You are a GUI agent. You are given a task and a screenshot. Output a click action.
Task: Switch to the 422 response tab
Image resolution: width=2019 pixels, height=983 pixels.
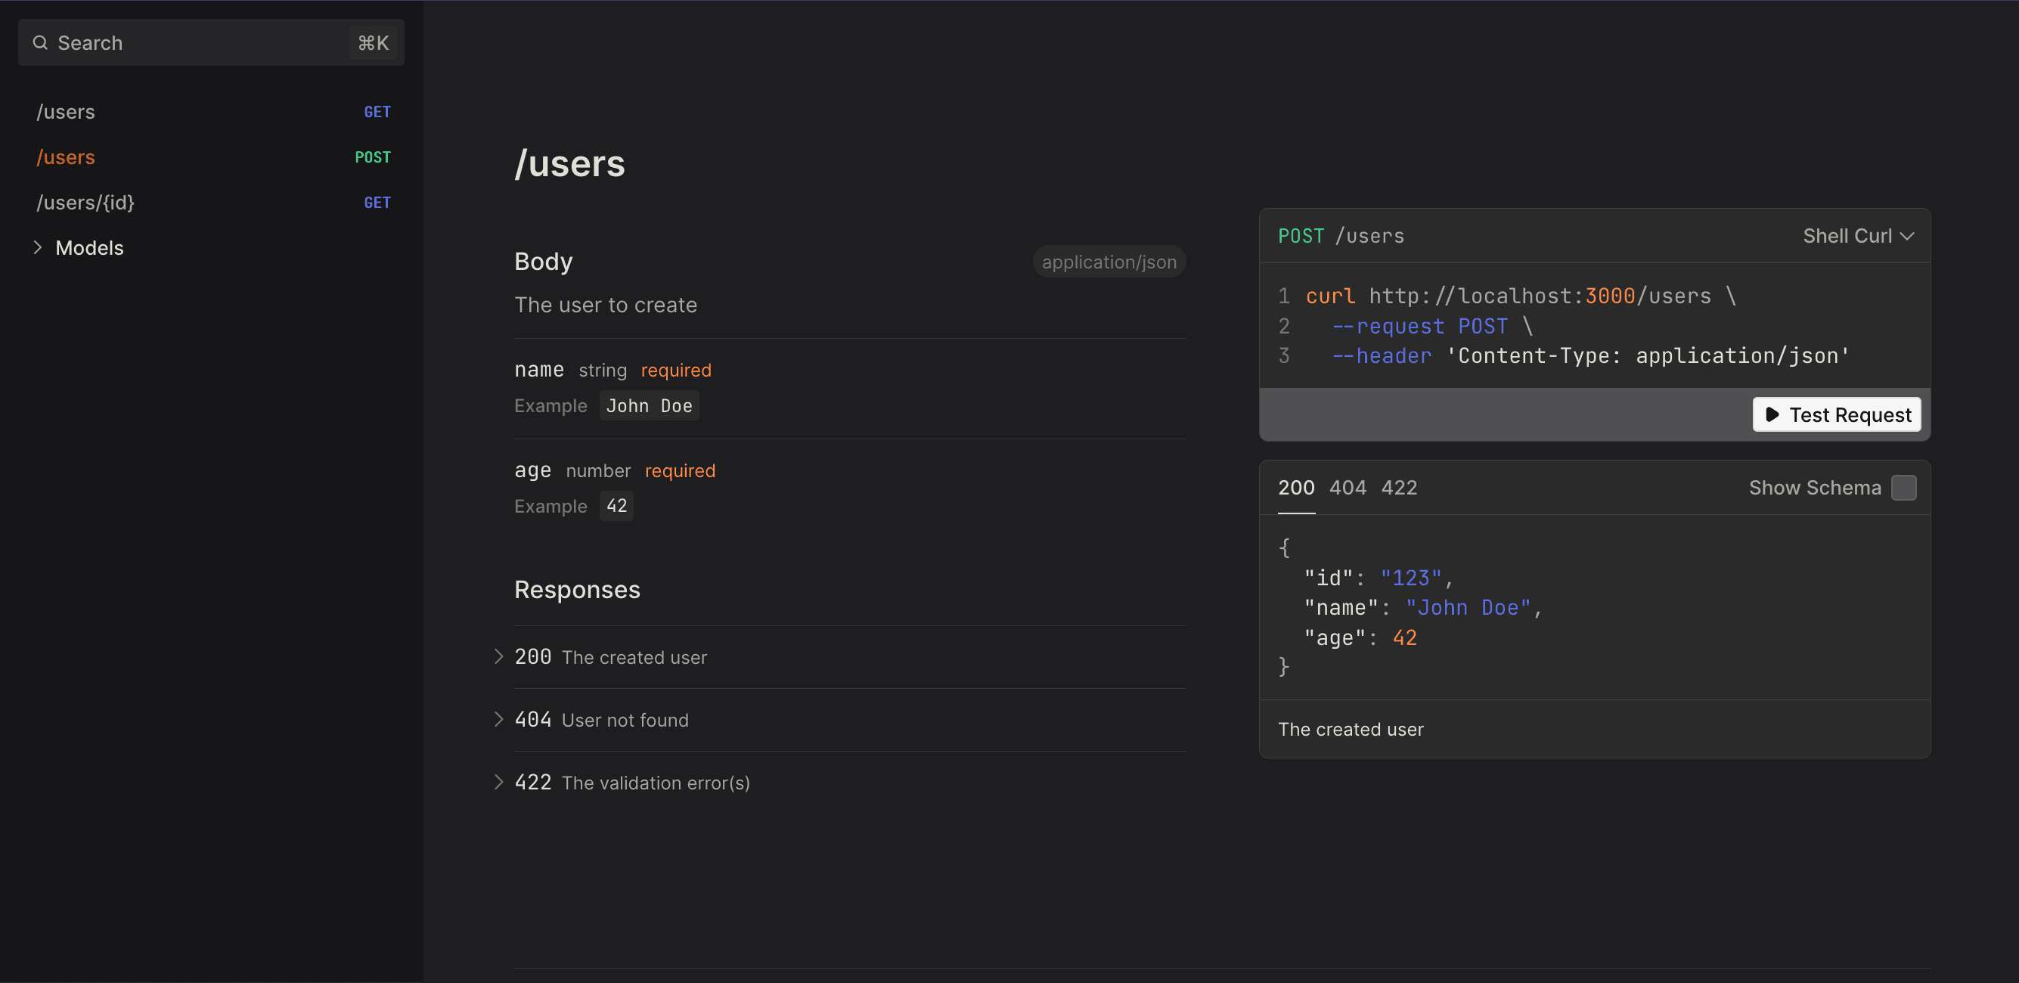[1399, 488]
